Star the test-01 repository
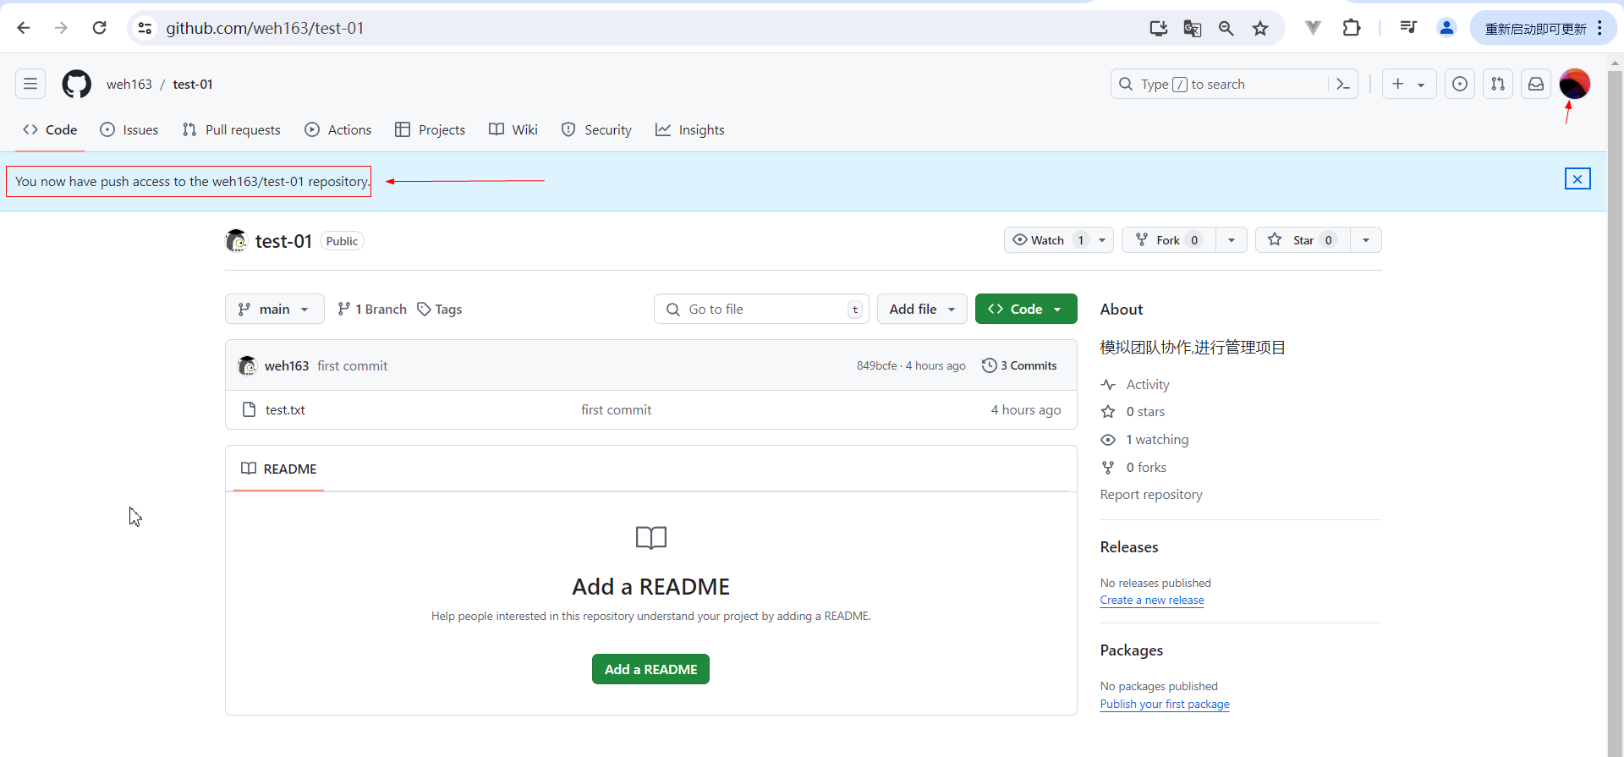 (x=1303, y=240)
